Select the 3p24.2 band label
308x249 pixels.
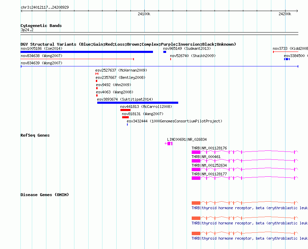pyautogui.click(x=27, y=30)
